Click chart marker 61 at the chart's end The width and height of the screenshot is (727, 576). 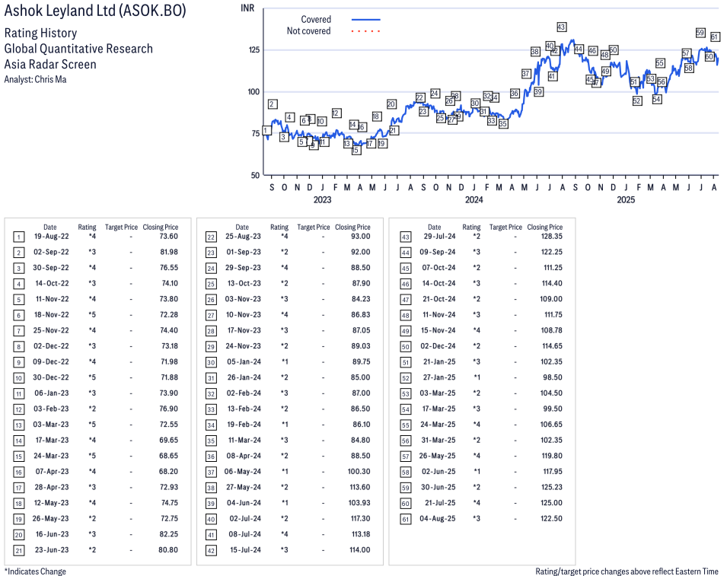tap(715, 37)
